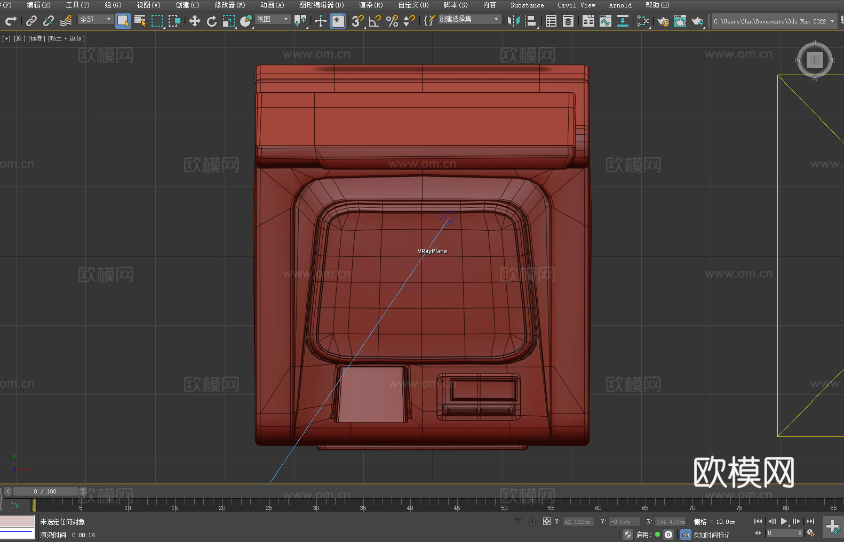Click the 添加时间标记 label
The image size is (844, 542).
[711, 535]
